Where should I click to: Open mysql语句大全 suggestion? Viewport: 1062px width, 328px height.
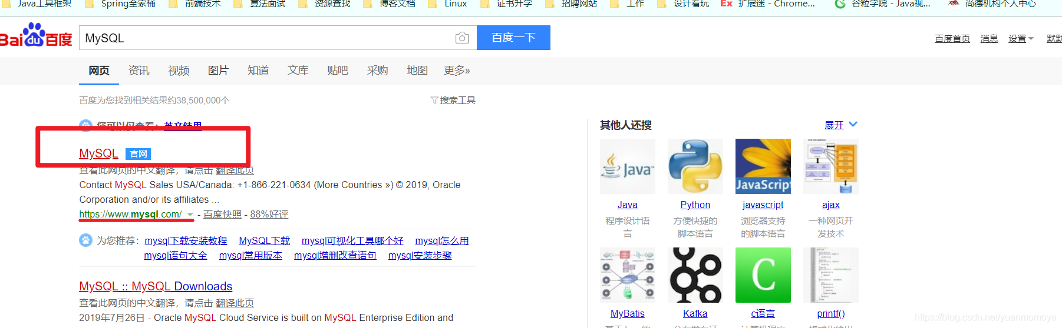point(176,256)
